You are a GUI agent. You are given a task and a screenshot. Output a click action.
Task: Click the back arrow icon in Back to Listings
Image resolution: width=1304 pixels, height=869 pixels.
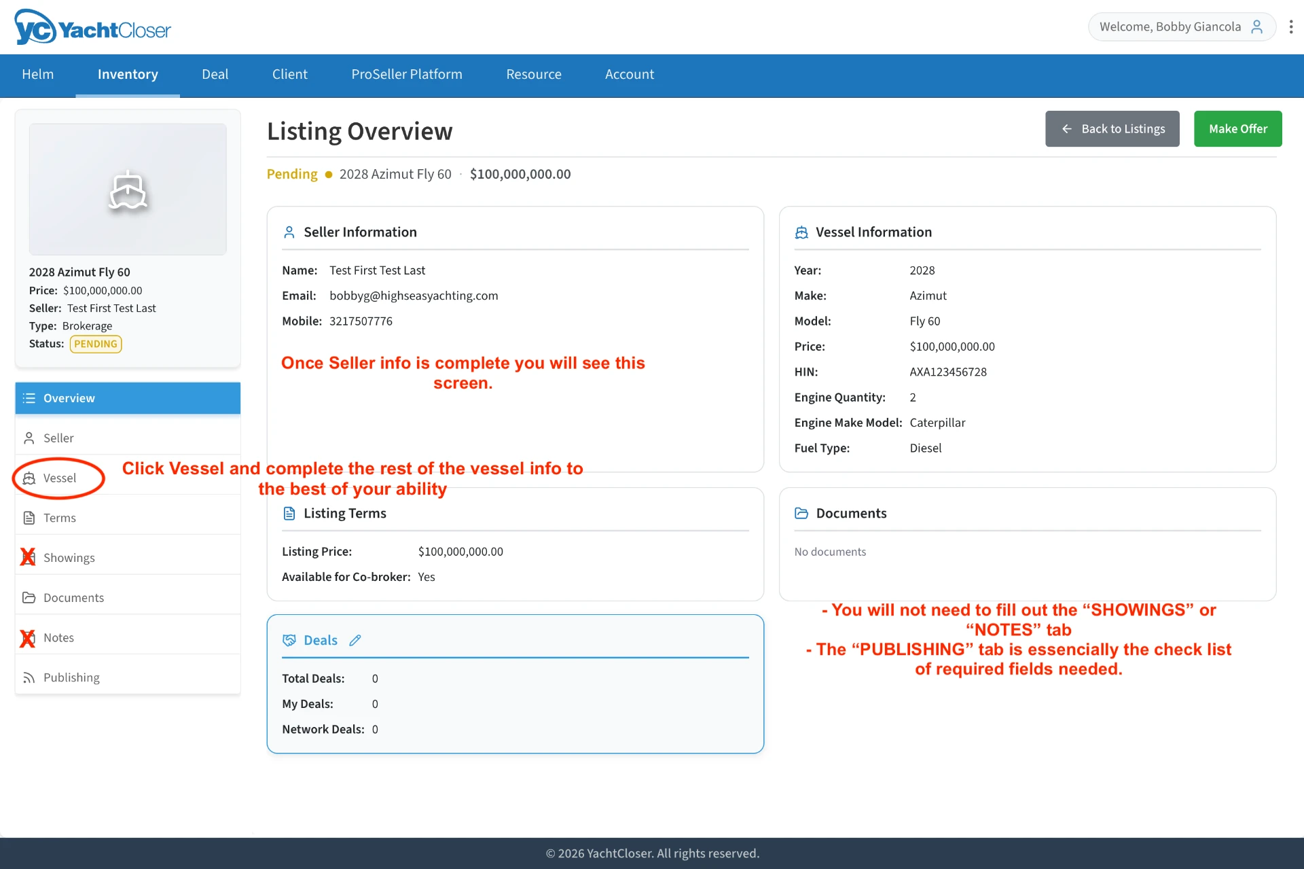click(1067, 129)
